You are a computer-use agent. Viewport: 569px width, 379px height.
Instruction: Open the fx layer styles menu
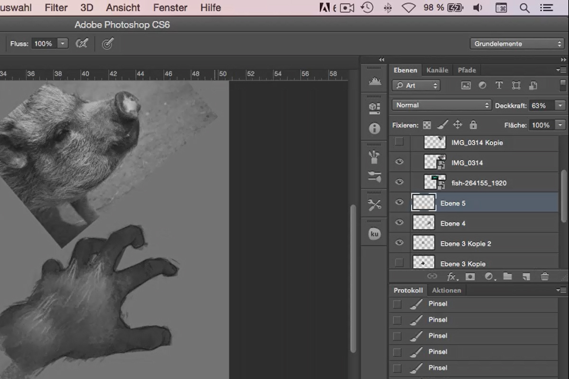[452, 277]
